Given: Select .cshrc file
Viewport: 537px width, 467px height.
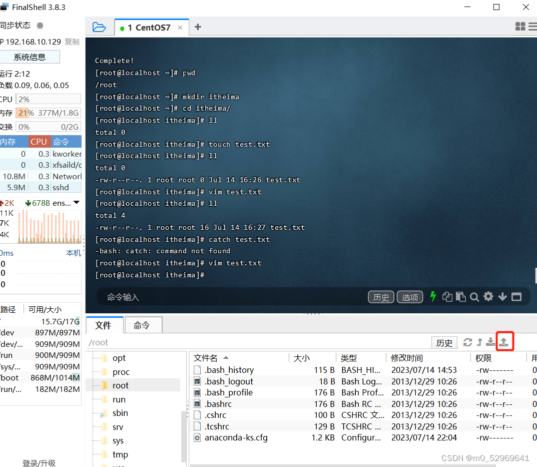Looking at the screenshot, I should (x=215, y=415).
